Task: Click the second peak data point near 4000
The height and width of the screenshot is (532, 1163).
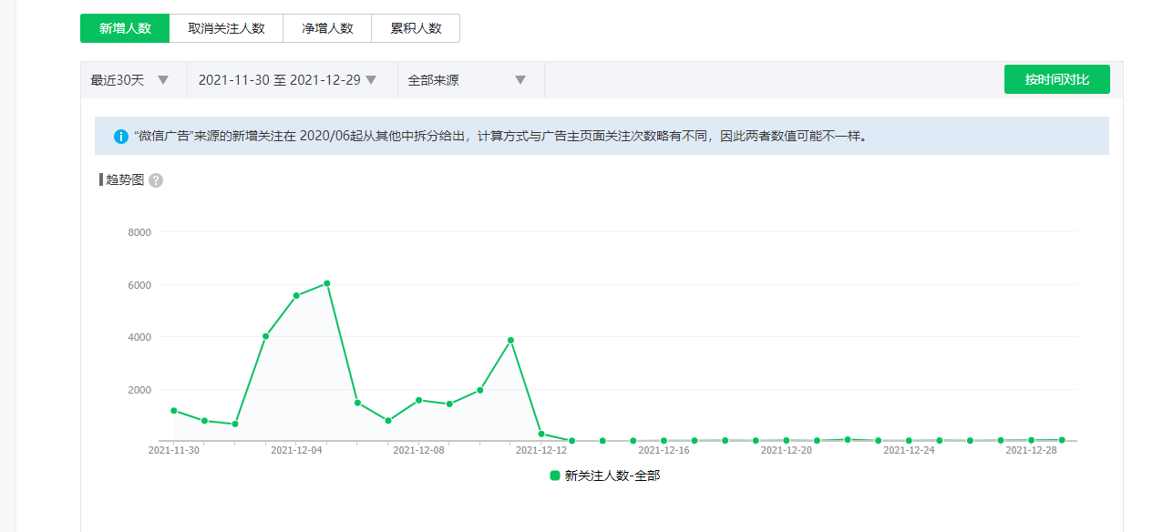Action: pyautogui.click(x=510, y=341)
